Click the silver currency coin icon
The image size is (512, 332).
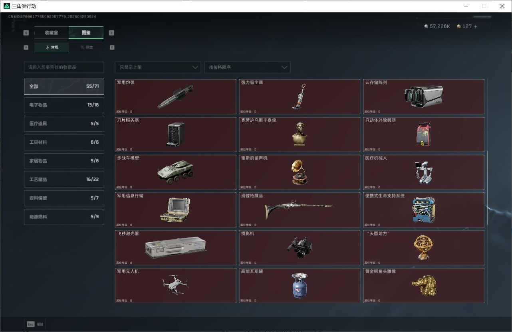coord(426,26)
